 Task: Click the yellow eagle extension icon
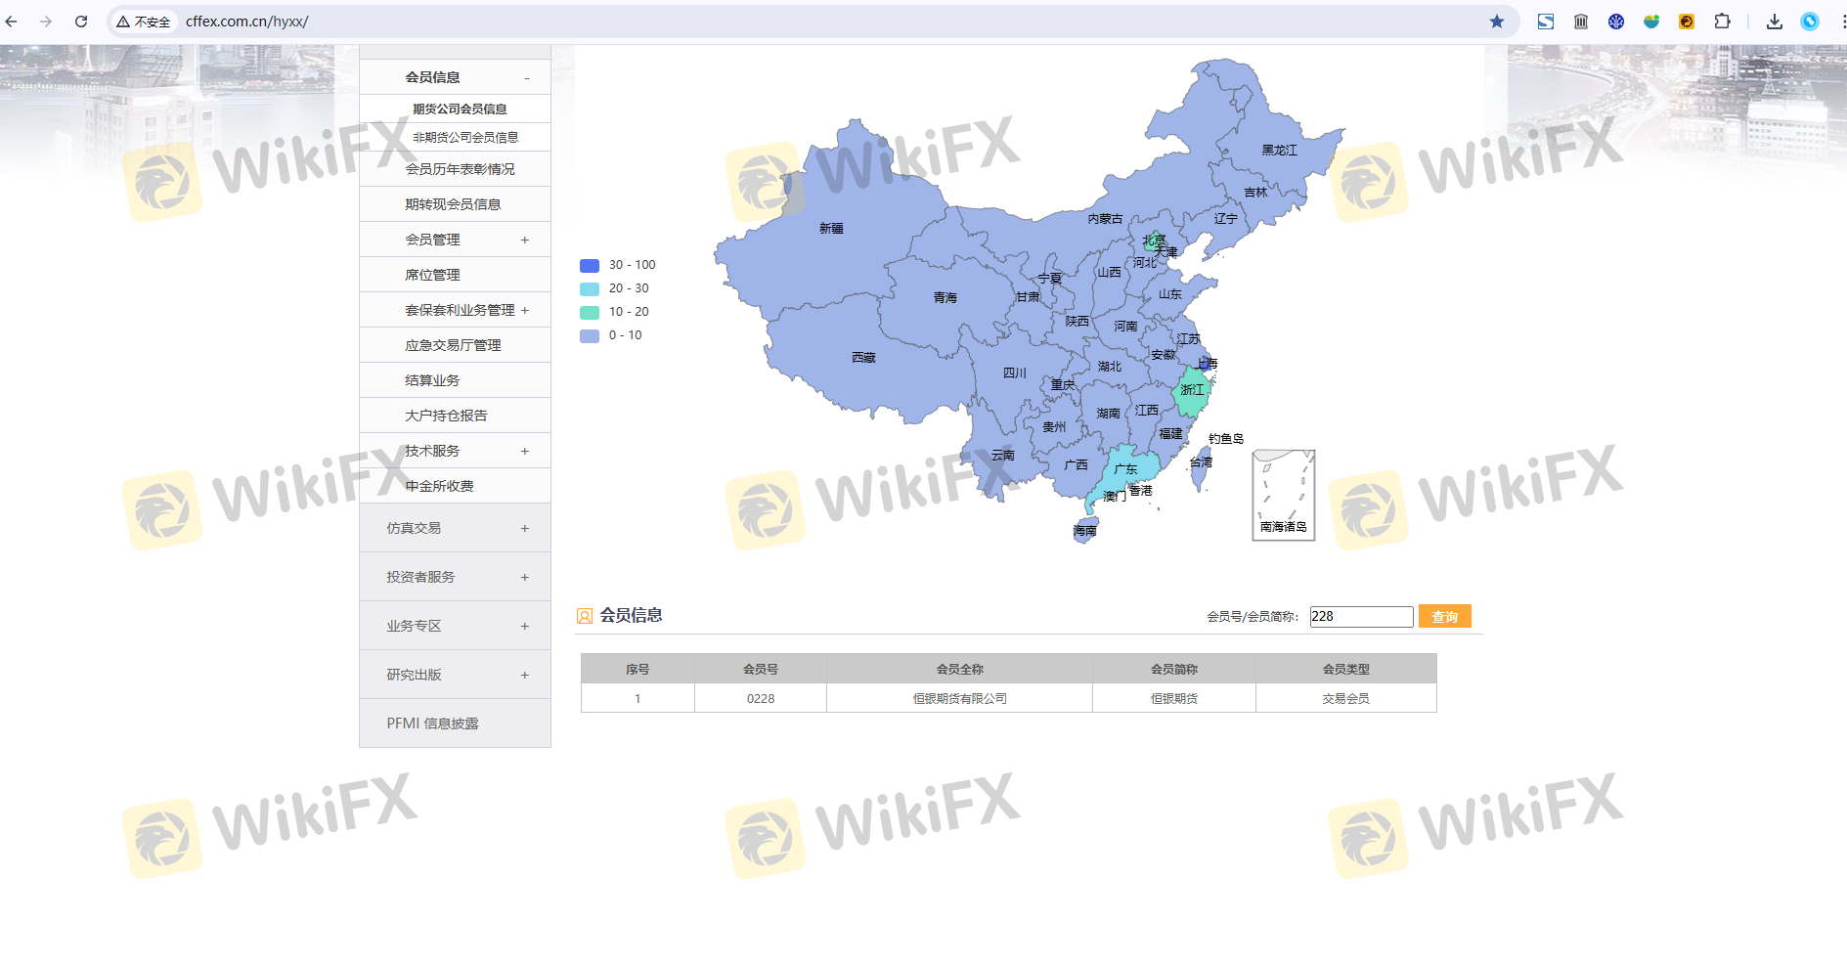click(1687, 22)
